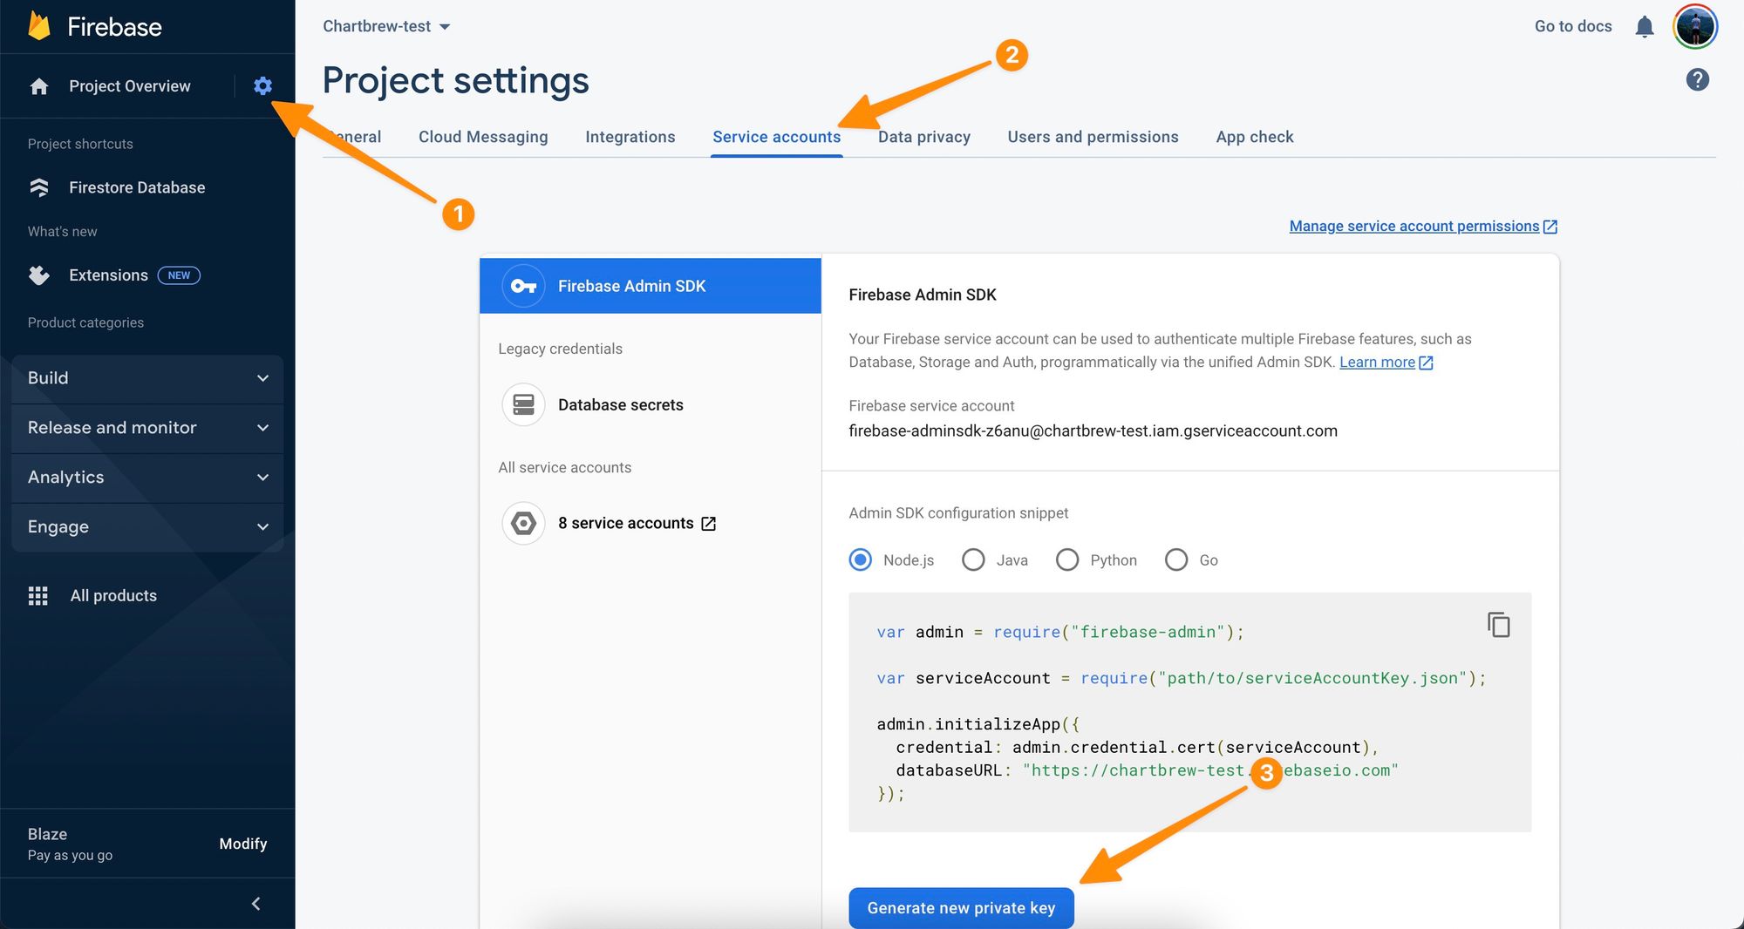The height and width of the screenshot is (929, 1744).
Task: Open the help question mark icon
Action: [x=1697, y=80]
